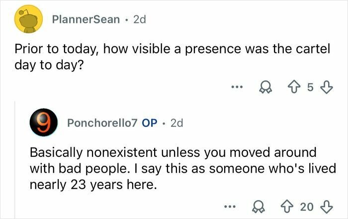Downvote PlannerSean's comment
The image size is (348, 219).
326,88
